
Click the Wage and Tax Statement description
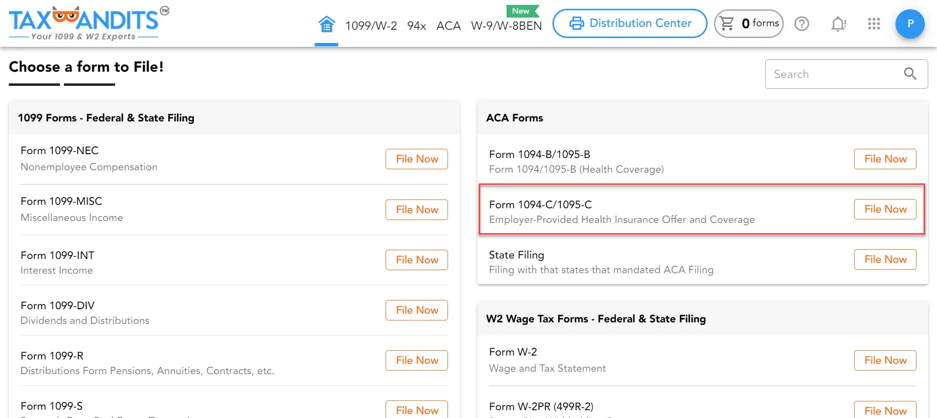tap(548, 369)
